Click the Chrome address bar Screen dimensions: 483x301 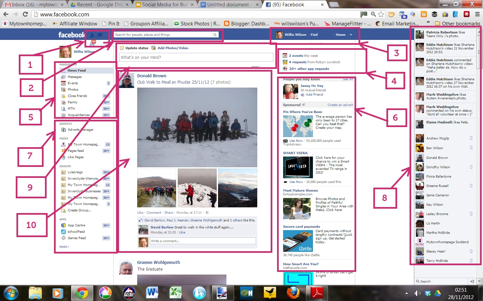196,14
